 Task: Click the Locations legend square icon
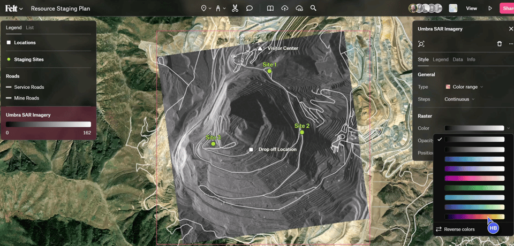(x=9, y=43)
